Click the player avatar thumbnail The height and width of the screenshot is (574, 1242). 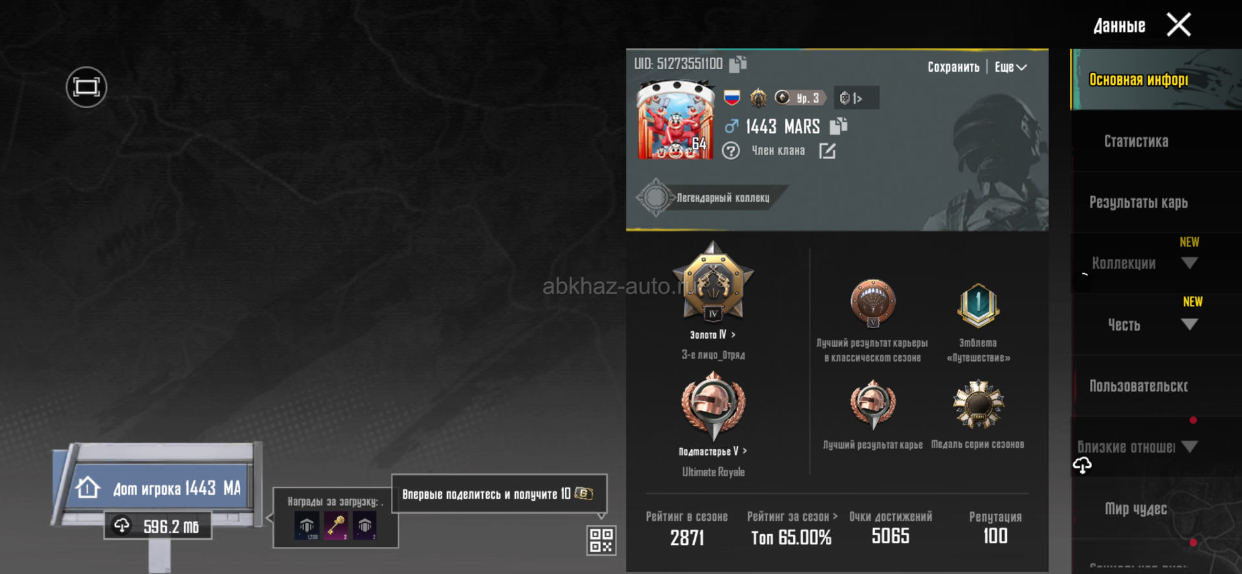click(676, 120)
